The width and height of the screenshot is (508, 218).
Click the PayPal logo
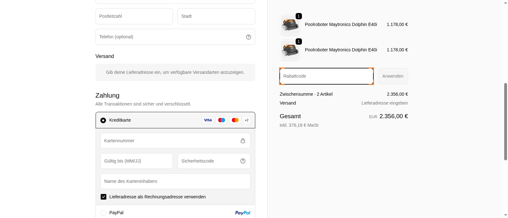coord(243,213)
